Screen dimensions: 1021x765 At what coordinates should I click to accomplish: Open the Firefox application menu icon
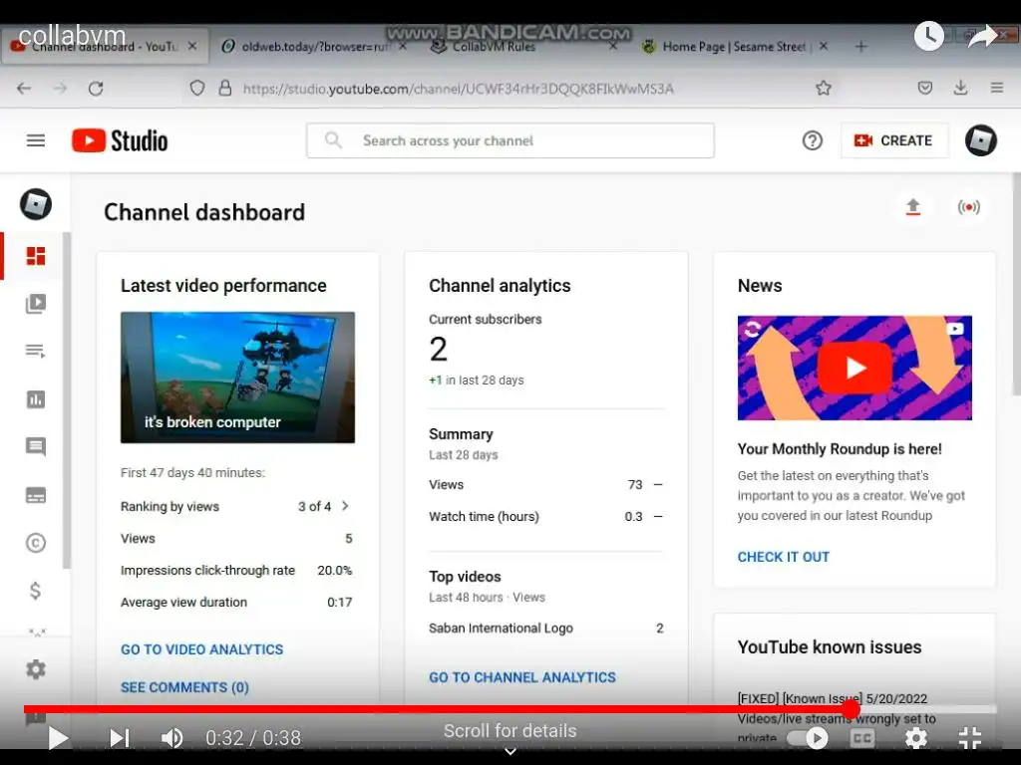click(997, 88)
